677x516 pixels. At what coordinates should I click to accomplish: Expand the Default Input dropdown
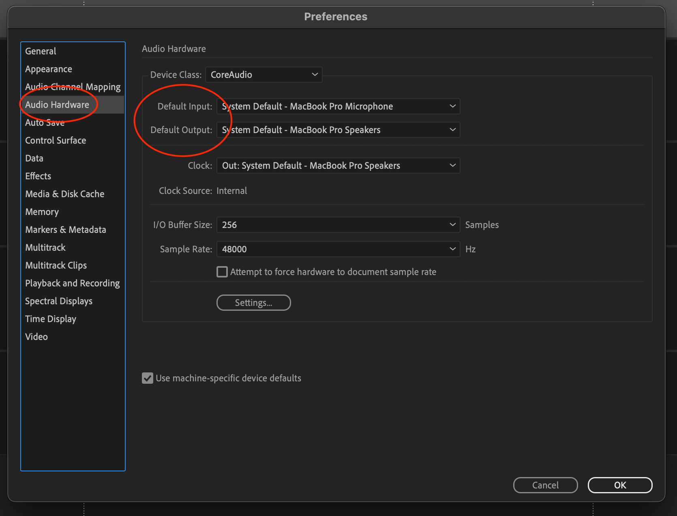(338, 106)
